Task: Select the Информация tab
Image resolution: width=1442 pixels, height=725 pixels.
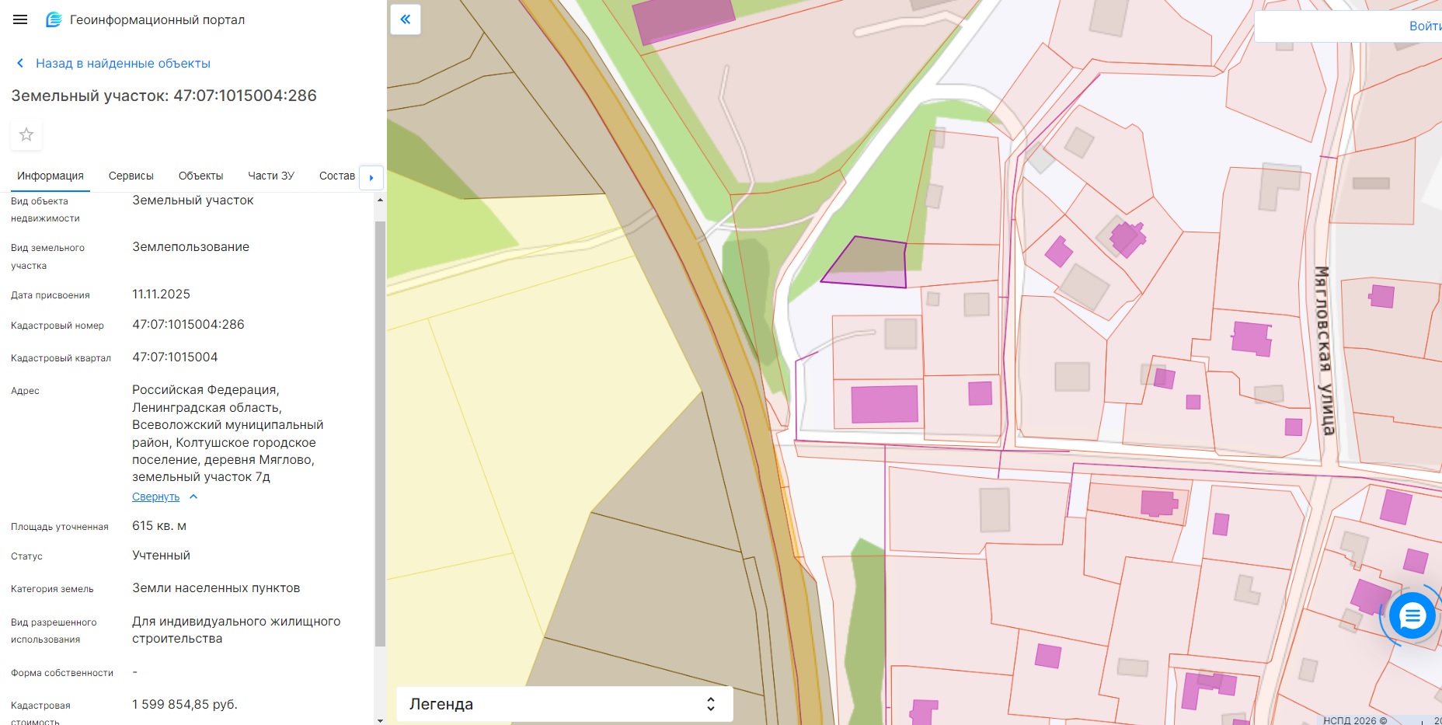Action: pyautogui.click(x=51, y=176)
